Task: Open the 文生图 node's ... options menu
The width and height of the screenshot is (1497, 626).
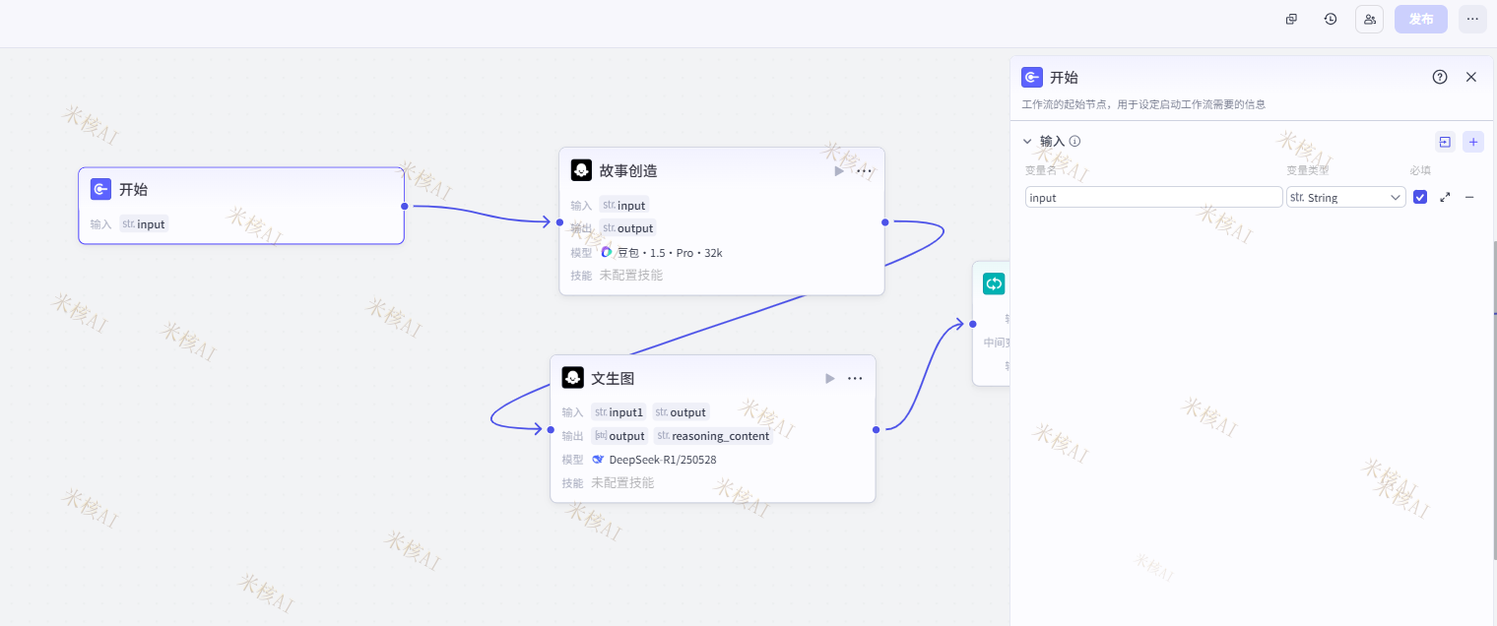Action: coord(855,377)
